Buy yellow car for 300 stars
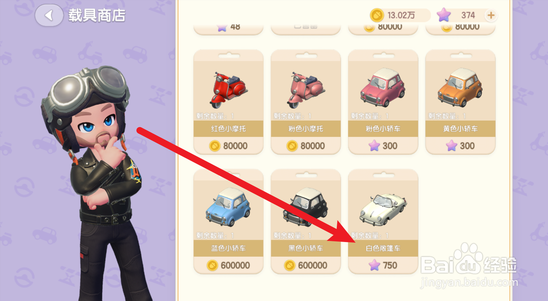Screen dimensions: 548x301 click(x=460, y=146)
